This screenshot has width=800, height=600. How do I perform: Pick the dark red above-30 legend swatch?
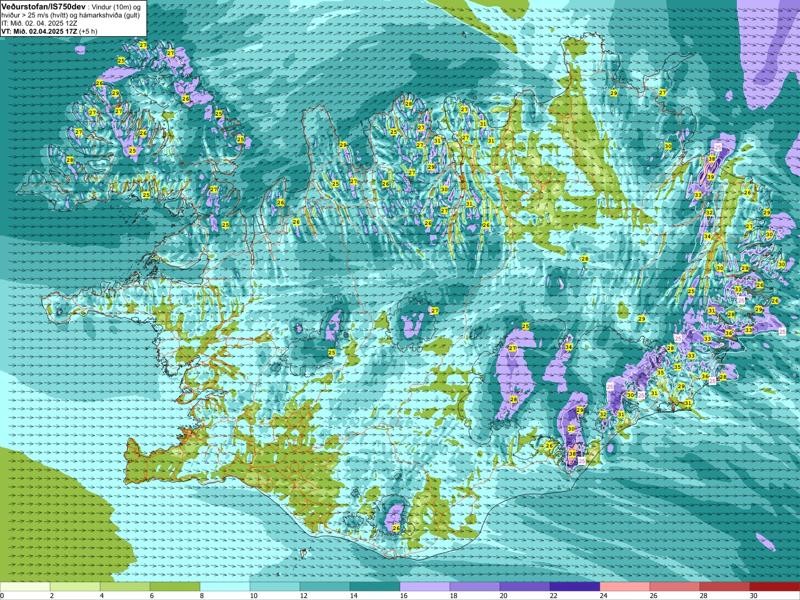775,587
